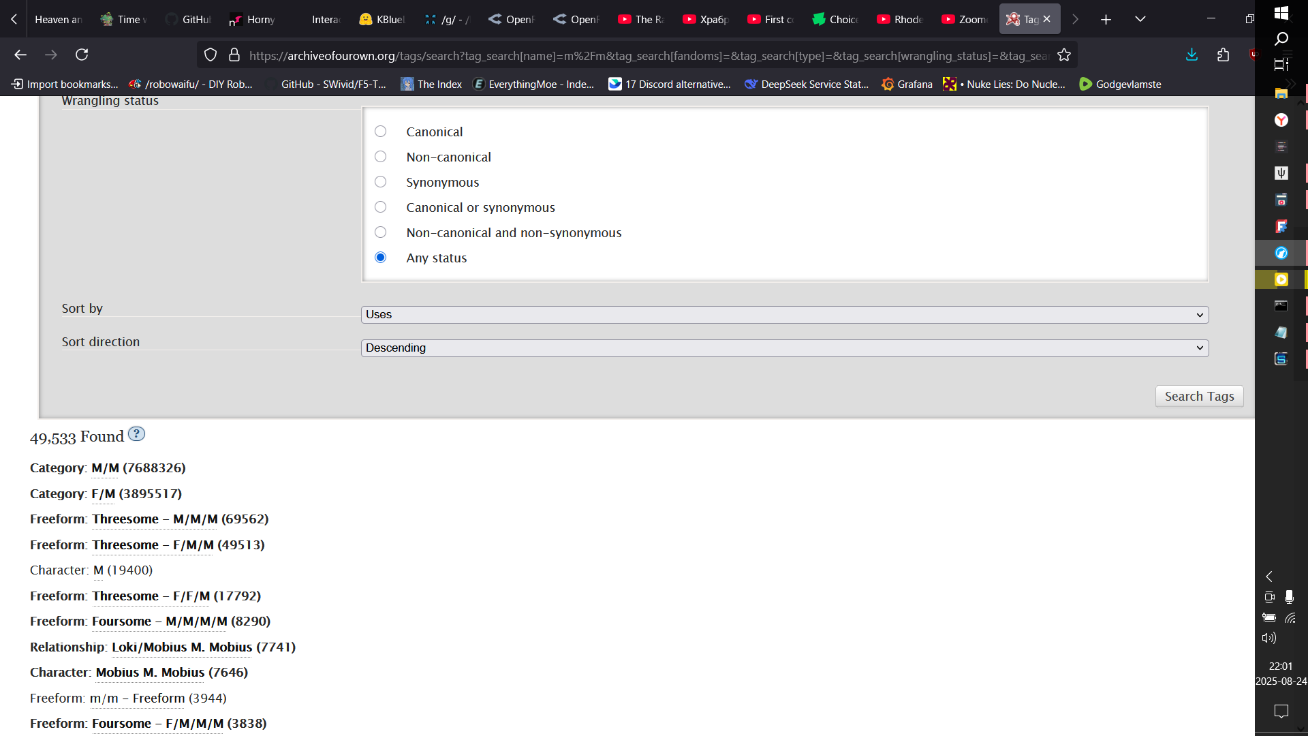Click the Windows search magnifier icon
The height and width of the screenshot is (736, 1308).
[x=1281, y=39]
